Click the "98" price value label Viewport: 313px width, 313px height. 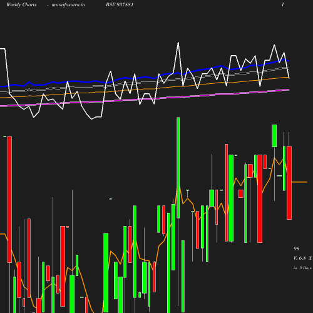[296, 249]
